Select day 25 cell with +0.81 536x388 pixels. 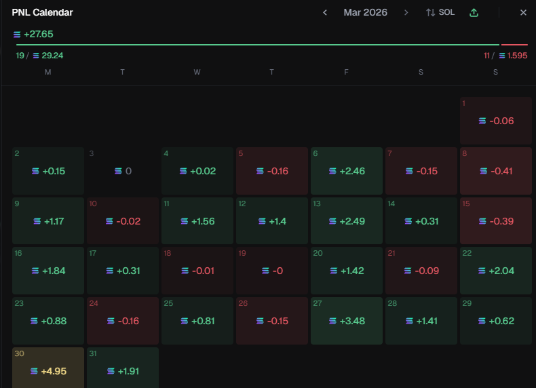coord(197,321)
